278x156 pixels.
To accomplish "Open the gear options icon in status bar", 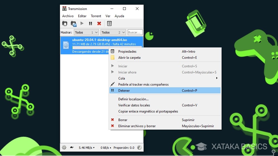I will (64, 148).
